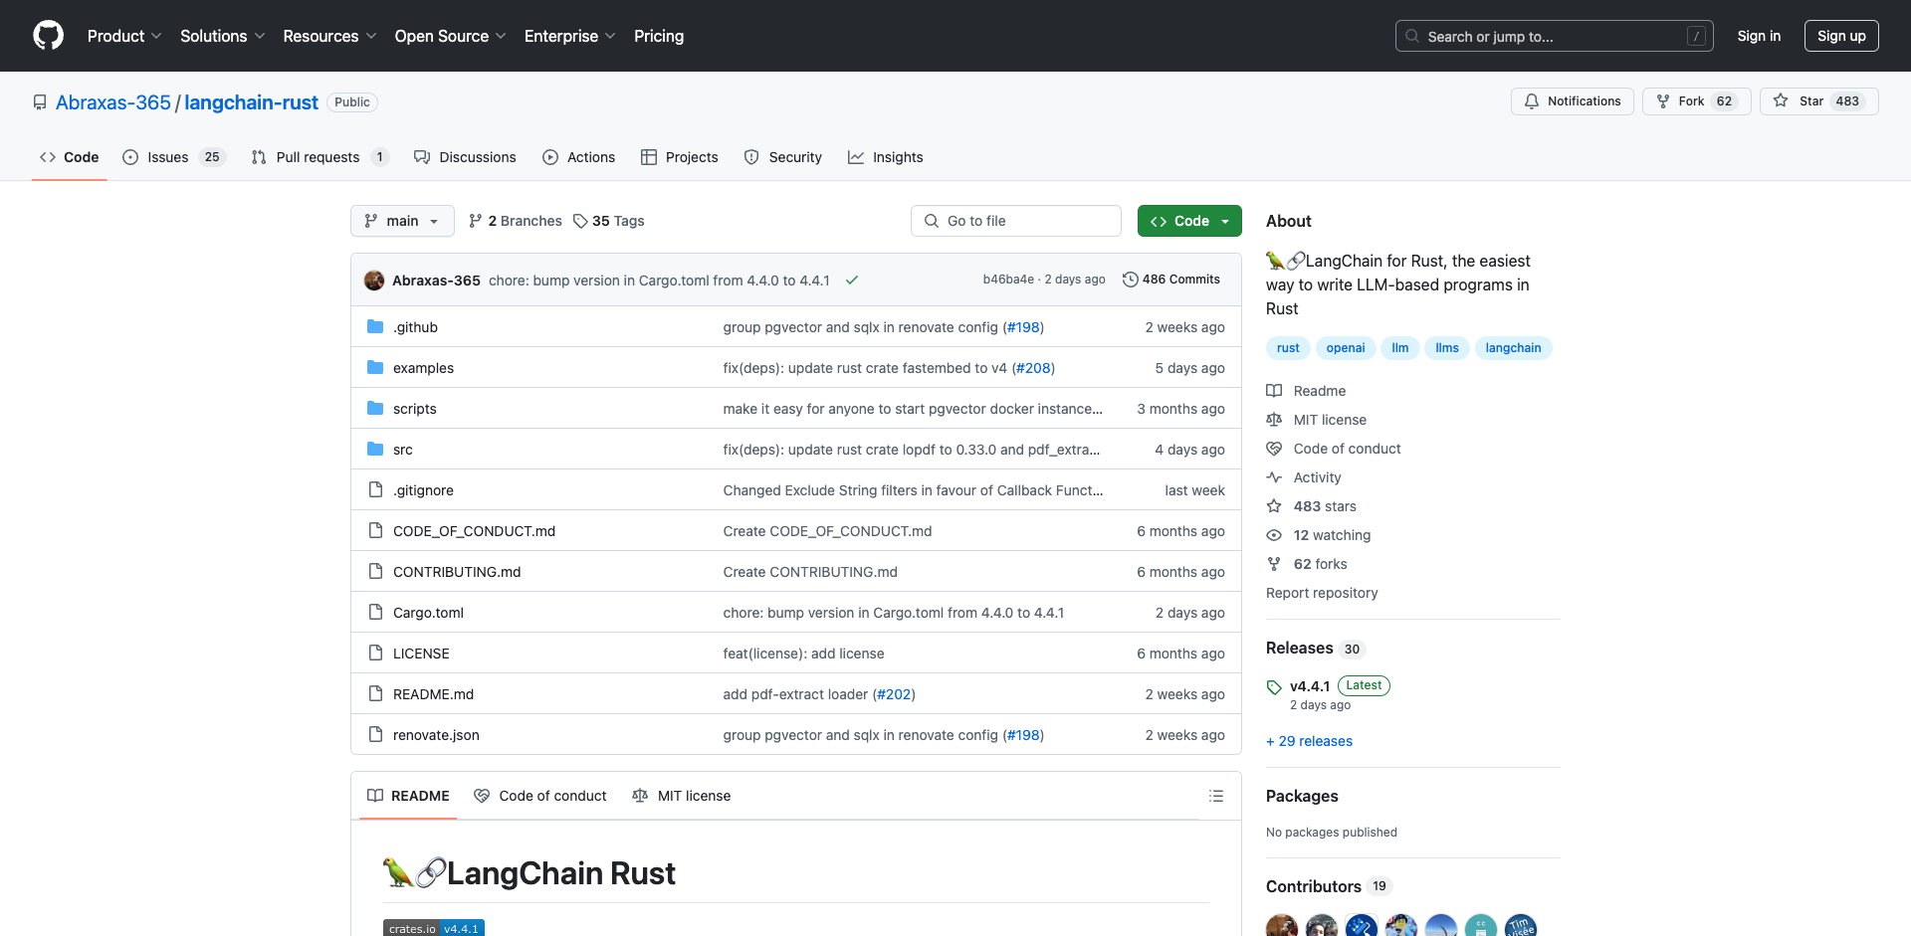Click the Sign in link

pyautogui.click(x=1759, y=36)
